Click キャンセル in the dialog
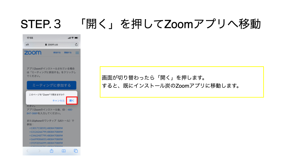The width and height of the screenshot is (283, 159). [58, 101]
